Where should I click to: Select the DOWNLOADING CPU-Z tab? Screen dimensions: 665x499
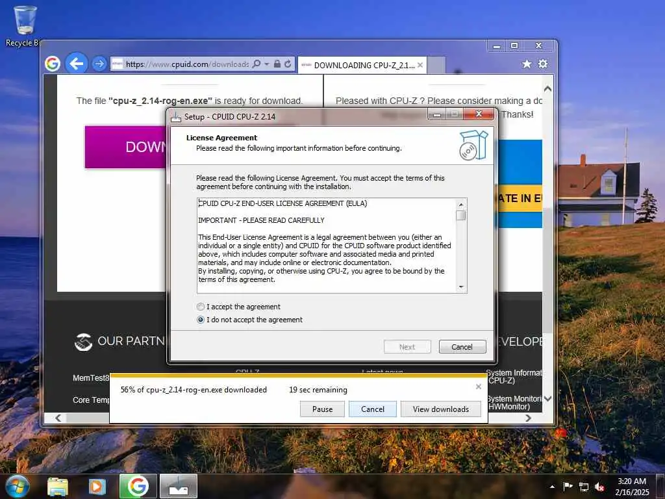click(x=362, y=66)
